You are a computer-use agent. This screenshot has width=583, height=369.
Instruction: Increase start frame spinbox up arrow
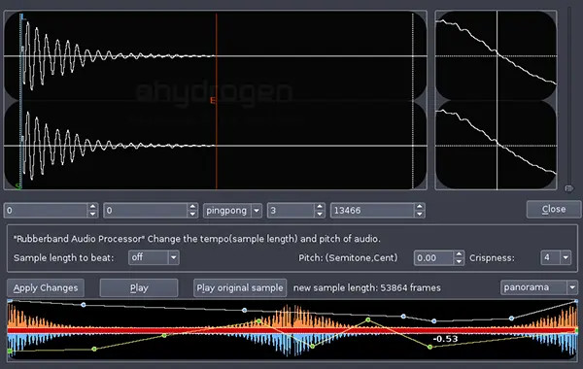(92, 207)
